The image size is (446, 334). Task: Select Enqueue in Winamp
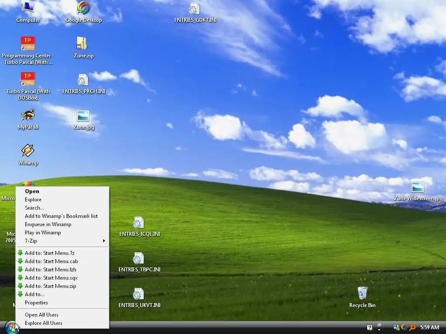point(62,224)
